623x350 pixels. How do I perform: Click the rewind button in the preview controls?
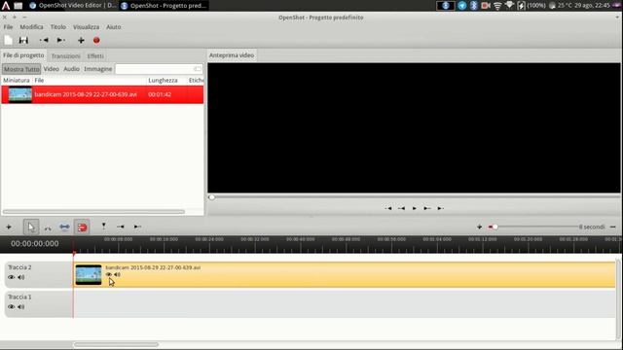pyautogui.click(x=401, y=208)
